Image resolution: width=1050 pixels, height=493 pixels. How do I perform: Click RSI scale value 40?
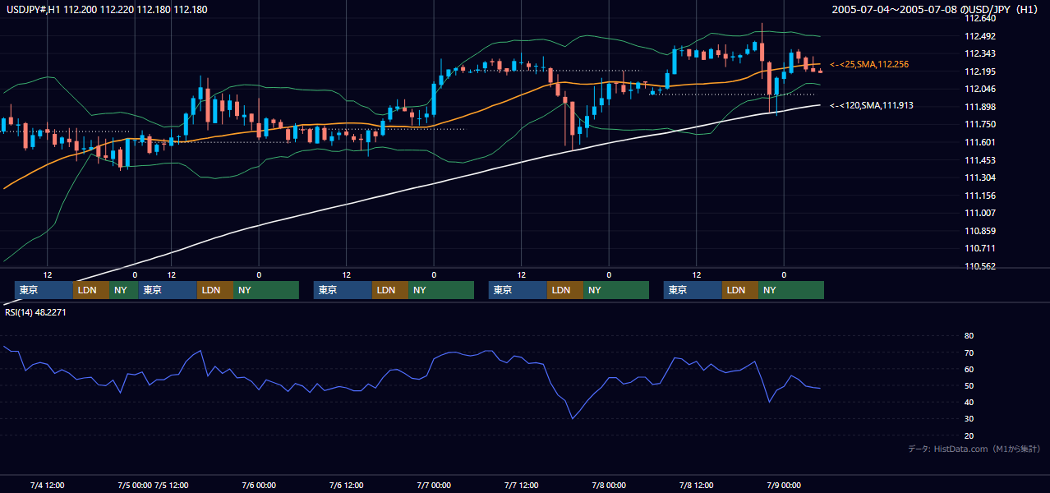coord(969,402)
